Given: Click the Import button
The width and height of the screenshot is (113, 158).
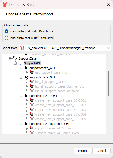Looking at the screenshot, I should point(83,151).
